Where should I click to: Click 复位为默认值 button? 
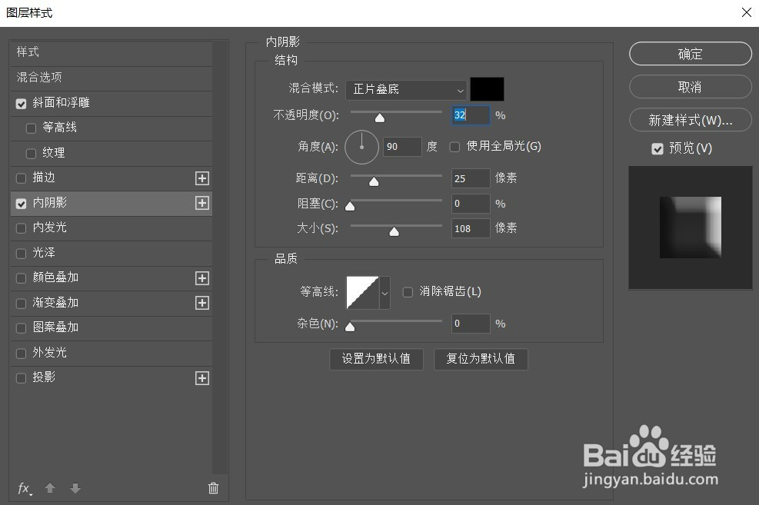pos(481,359)
